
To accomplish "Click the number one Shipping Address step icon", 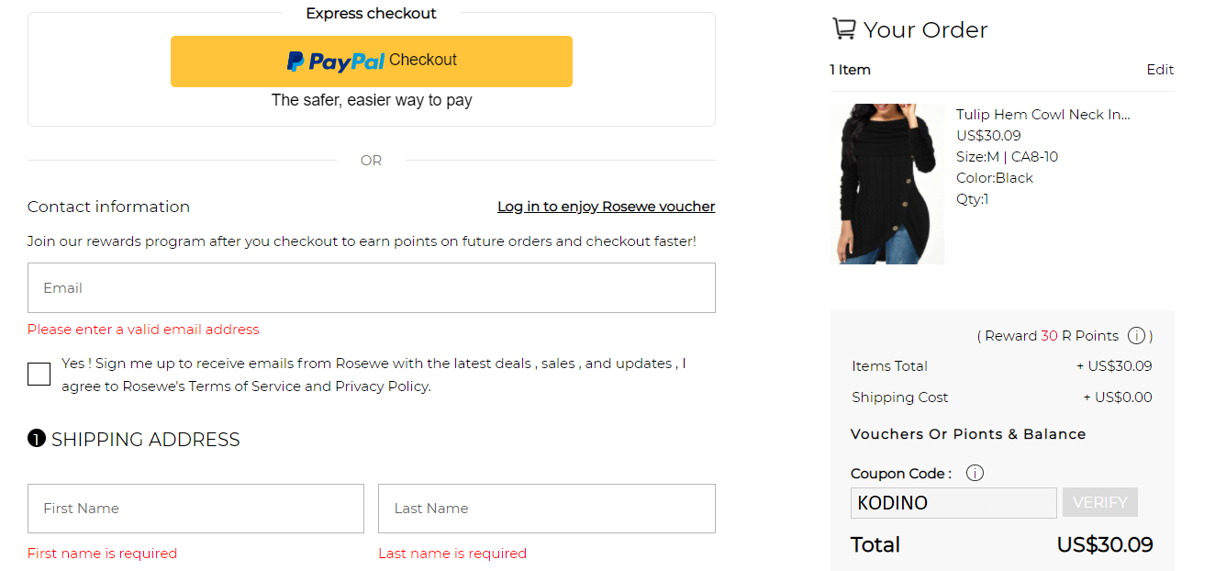I will point(36,439).
